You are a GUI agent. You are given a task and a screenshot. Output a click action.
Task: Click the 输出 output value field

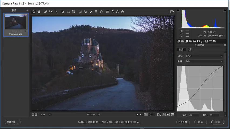[214, 115]
